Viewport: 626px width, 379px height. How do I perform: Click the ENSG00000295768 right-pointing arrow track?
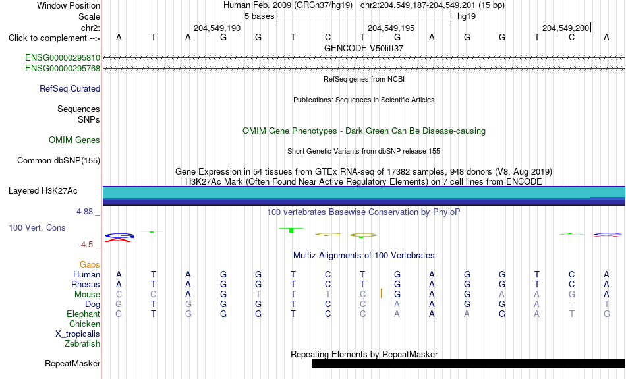(364, 69)
